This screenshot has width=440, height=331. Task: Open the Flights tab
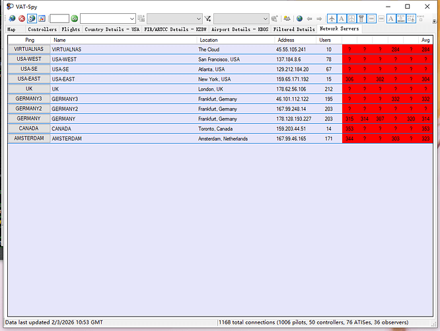click(71, 29)
